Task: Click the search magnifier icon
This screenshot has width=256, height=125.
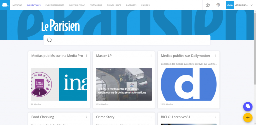Action: click(49, 40)
